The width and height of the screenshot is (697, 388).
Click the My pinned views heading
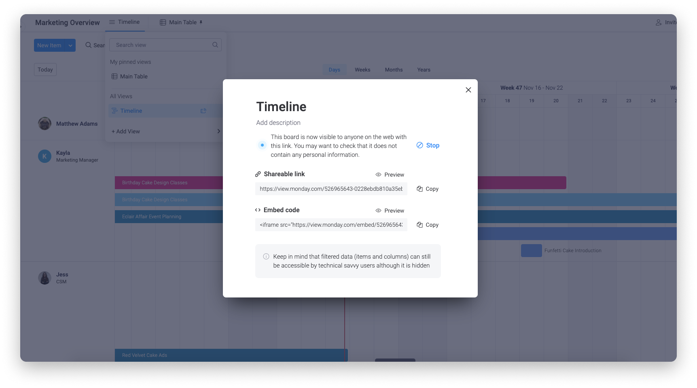(x=130, y=62)
